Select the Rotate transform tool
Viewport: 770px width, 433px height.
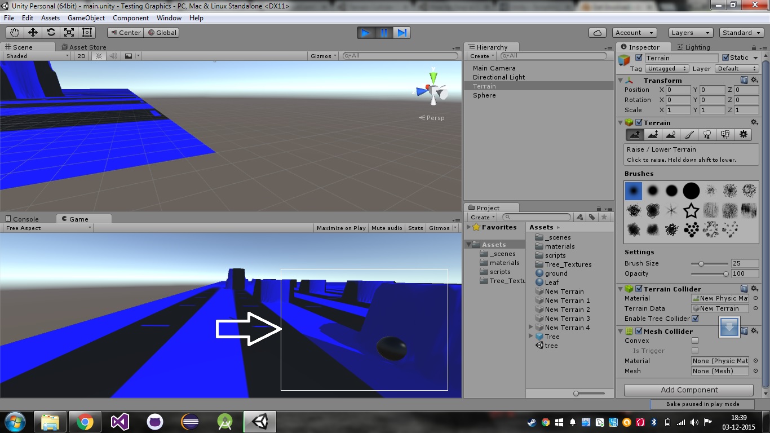pyautogui.click(x=51, y=33)
